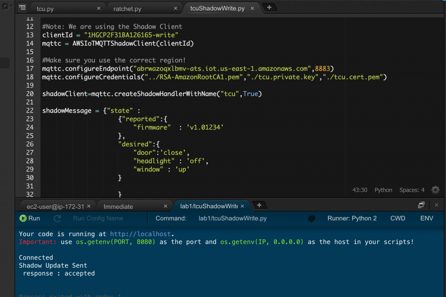
Task: Switch to the tcu.py tab
Action: click(45, 9)
